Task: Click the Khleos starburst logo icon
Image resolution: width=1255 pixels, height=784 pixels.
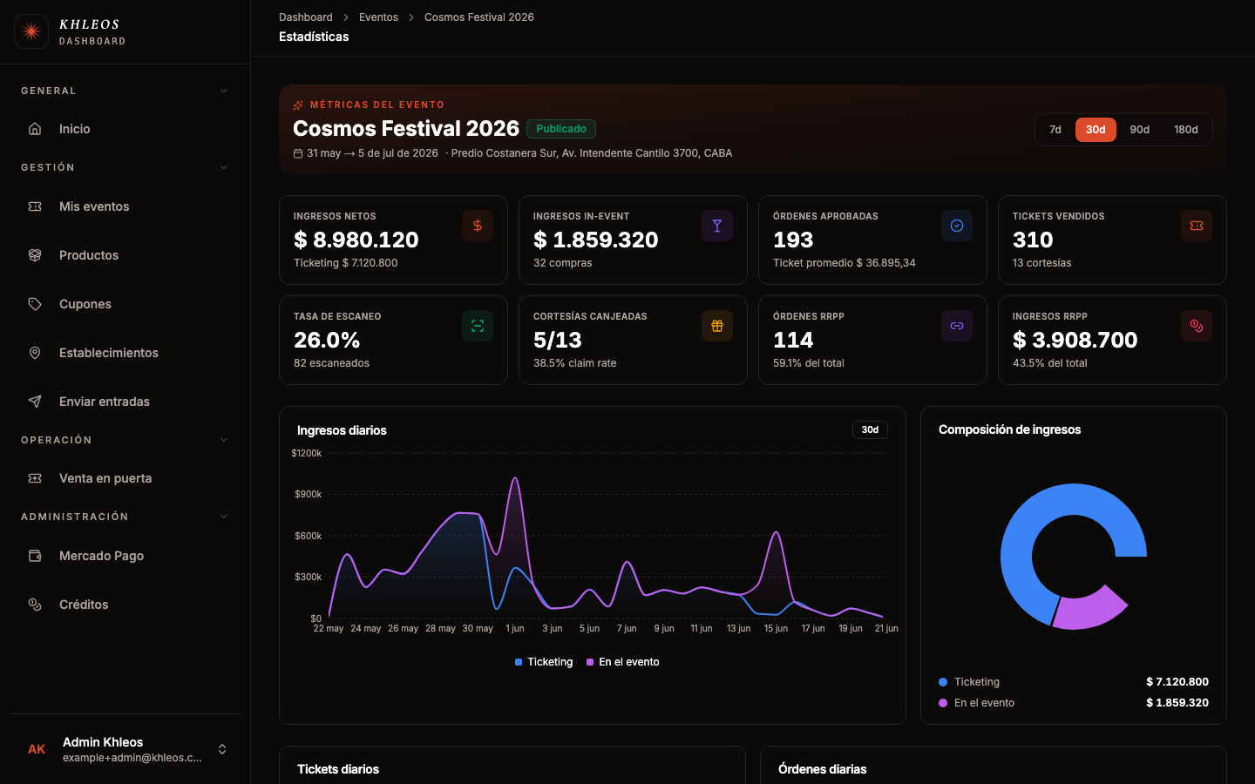Action: click(31, 31)
